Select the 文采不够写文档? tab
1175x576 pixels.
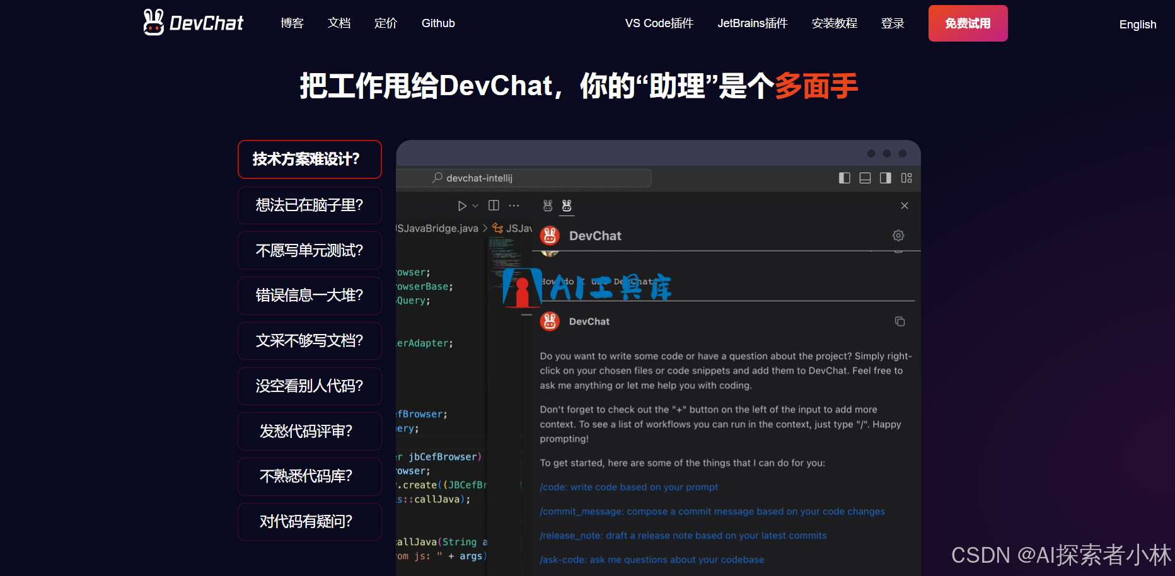tap(310, 341)
